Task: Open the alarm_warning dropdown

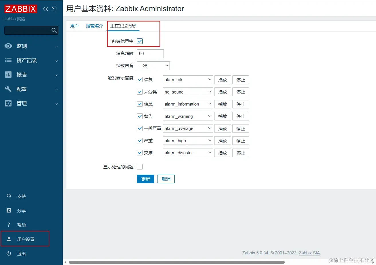Action: [188, 116]
